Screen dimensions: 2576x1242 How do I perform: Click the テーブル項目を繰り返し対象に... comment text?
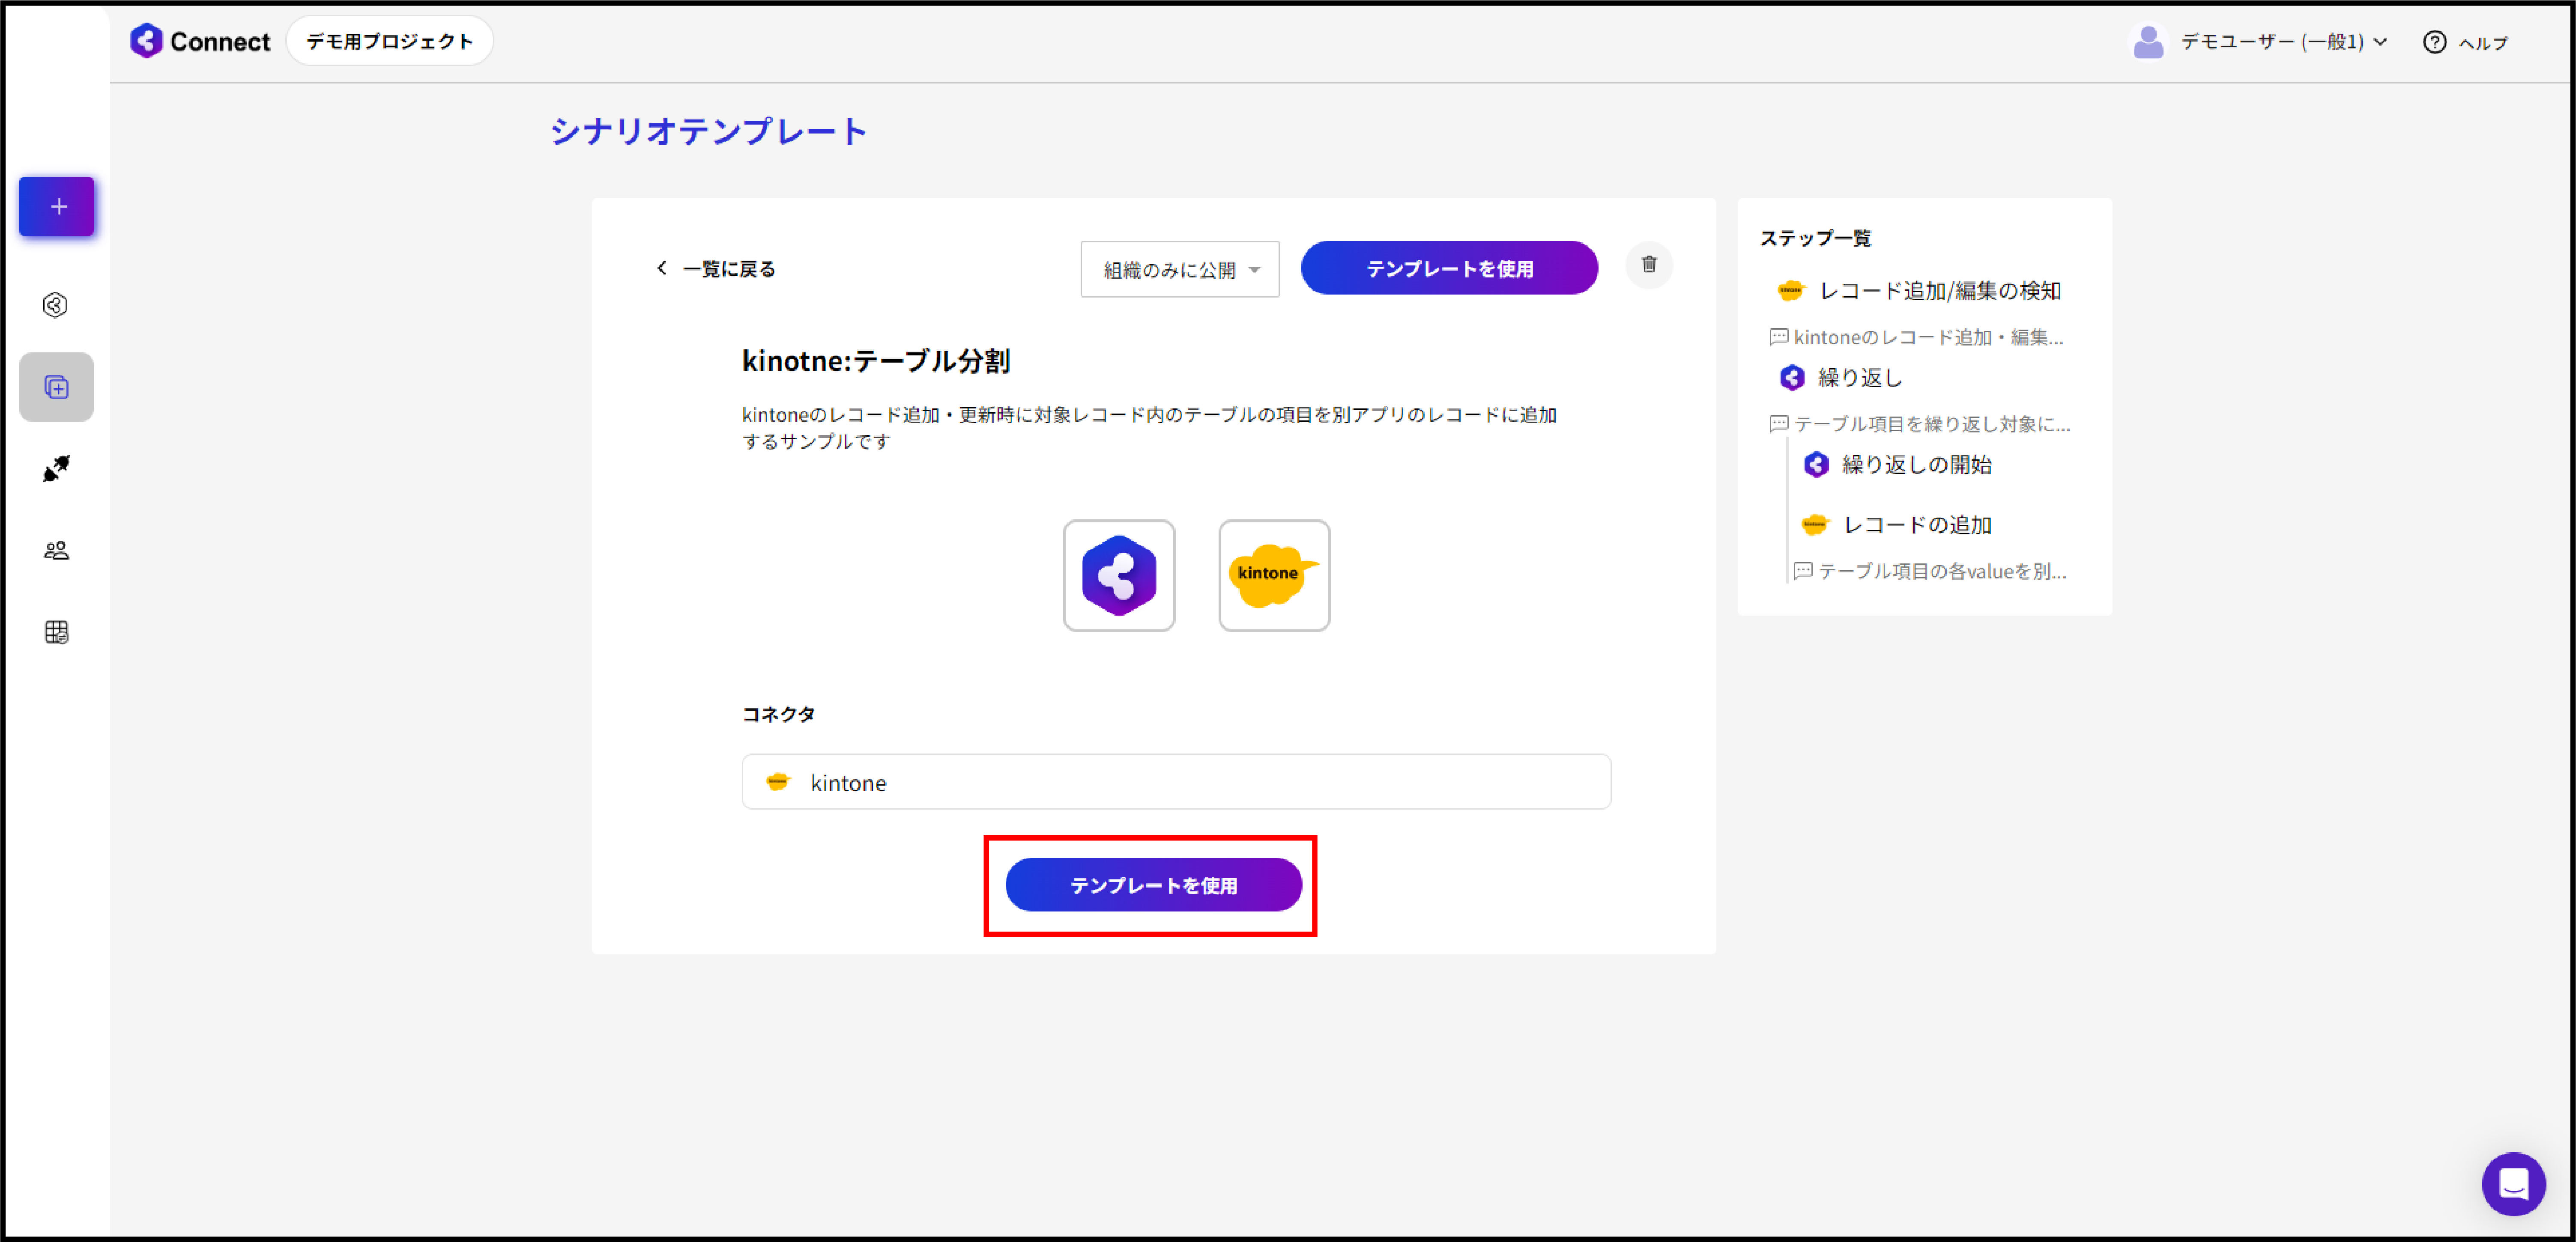[x=1932, y=424]
